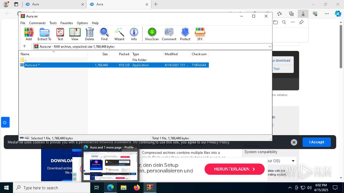Add an archive Comment
This screenshot has width=344, height=193.
tap(169, 34)
